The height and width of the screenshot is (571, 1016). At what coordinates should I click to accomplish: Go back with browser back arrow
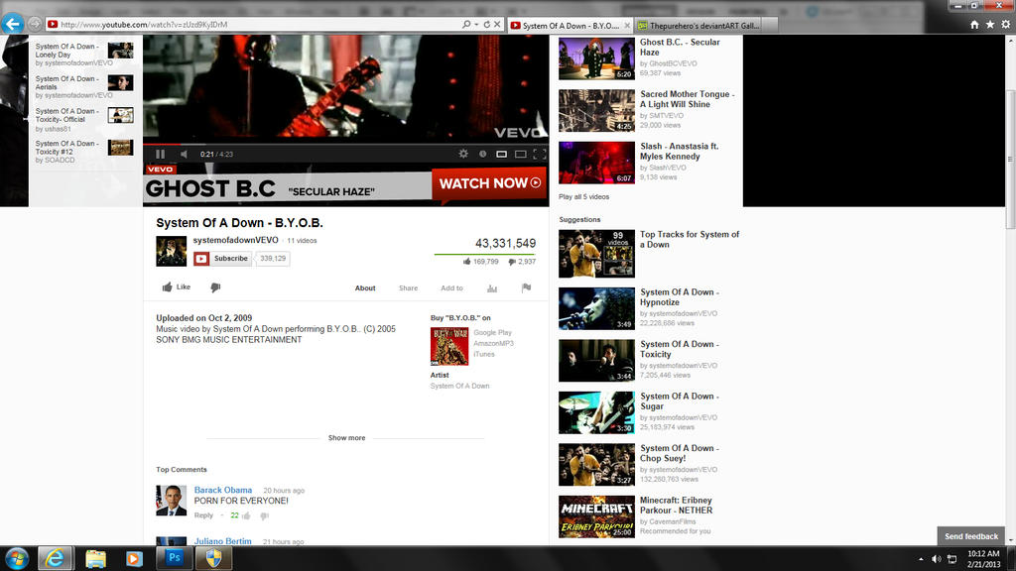click(12, 24)
